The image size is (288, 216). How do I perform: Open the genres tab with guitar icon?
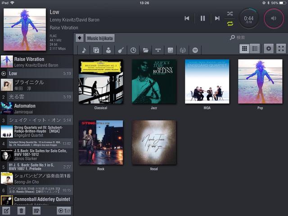pos(121,50)
